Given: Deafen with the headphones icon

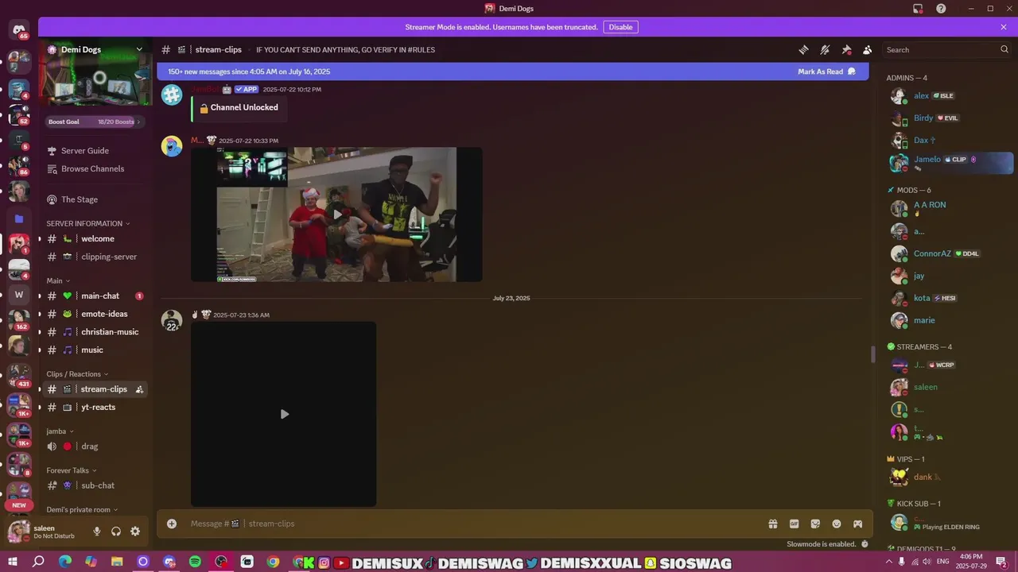Looking at the screenshot, I should pyautogui.click(x=116, y=531).
